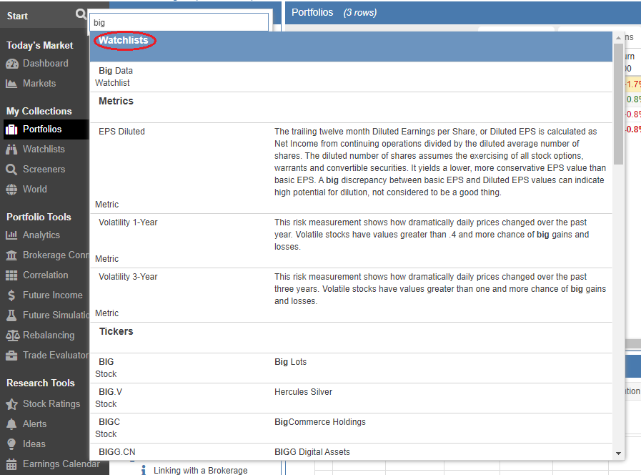
Task: Click inside the search box containing "big"
Action: click(179, 23)
